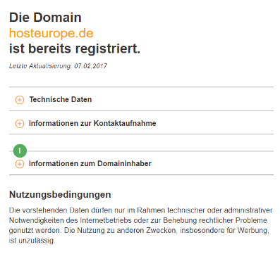Expand the Informationen zur Kontaktaufnahme section
Viewport: 280px width, 254px height.
click(141, 123)
